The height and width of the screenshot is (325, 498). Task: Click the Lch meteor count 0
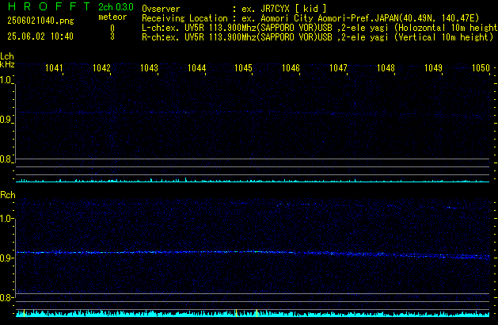[112, 29]
